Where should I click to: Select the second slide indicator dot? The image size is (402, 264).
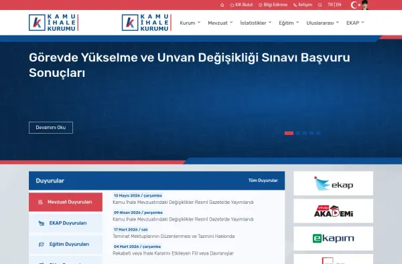[298, 133]
